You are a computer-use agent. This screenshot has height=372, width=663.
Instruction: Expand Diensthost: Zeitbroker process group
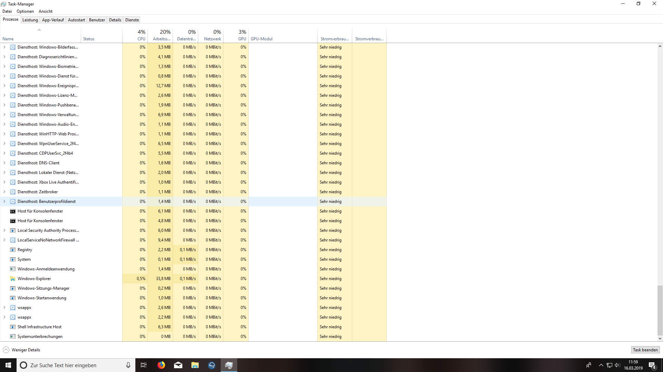(x=4, y=192)
